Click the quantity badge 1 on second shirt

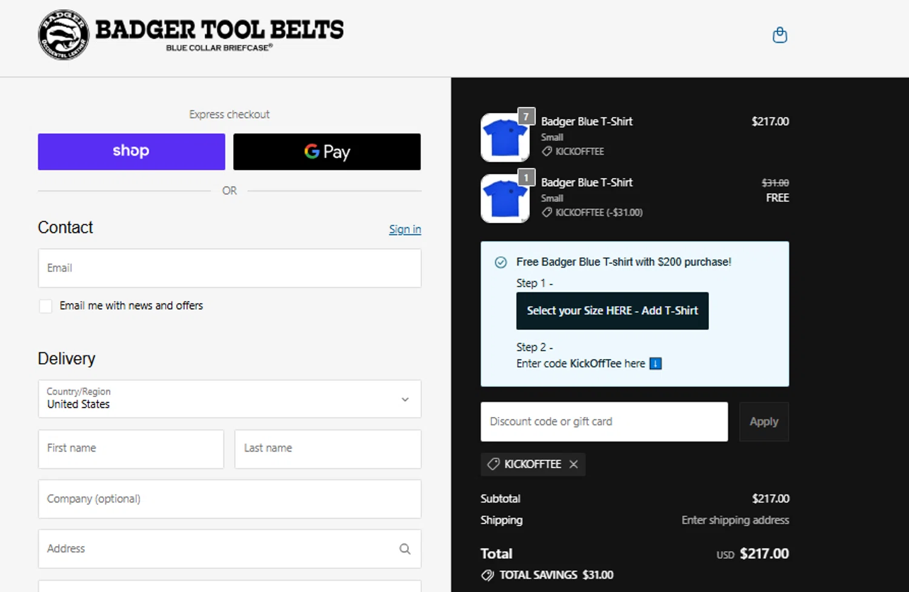point(526,177)
